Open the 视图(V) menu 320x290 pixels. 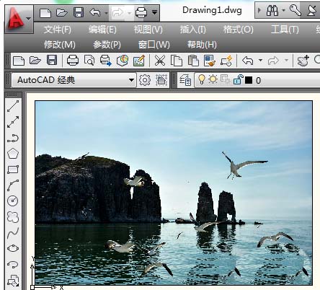(148, 30)
